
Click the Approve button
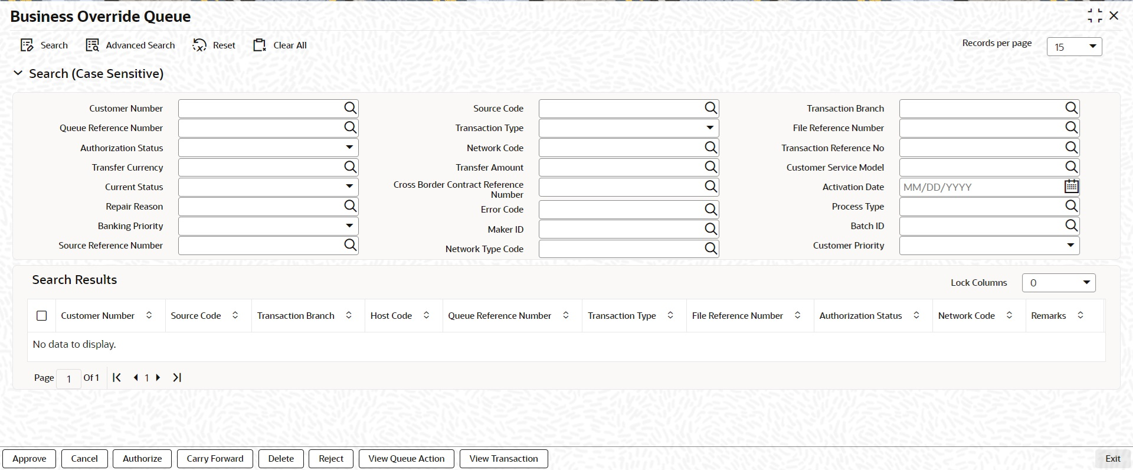pos(30,459)
